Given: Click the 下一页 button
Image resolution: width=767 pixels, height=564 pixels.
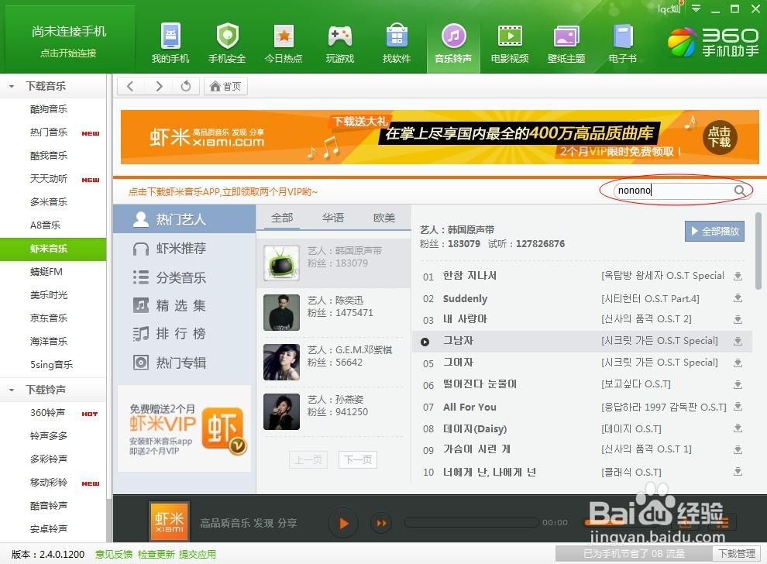Looking at the screenshot, I should click(x=358, y=460).
